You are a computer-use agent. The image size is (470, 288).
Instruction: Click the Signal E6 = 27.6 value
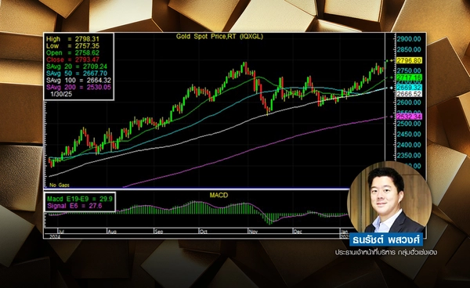(x=74, y=206)
